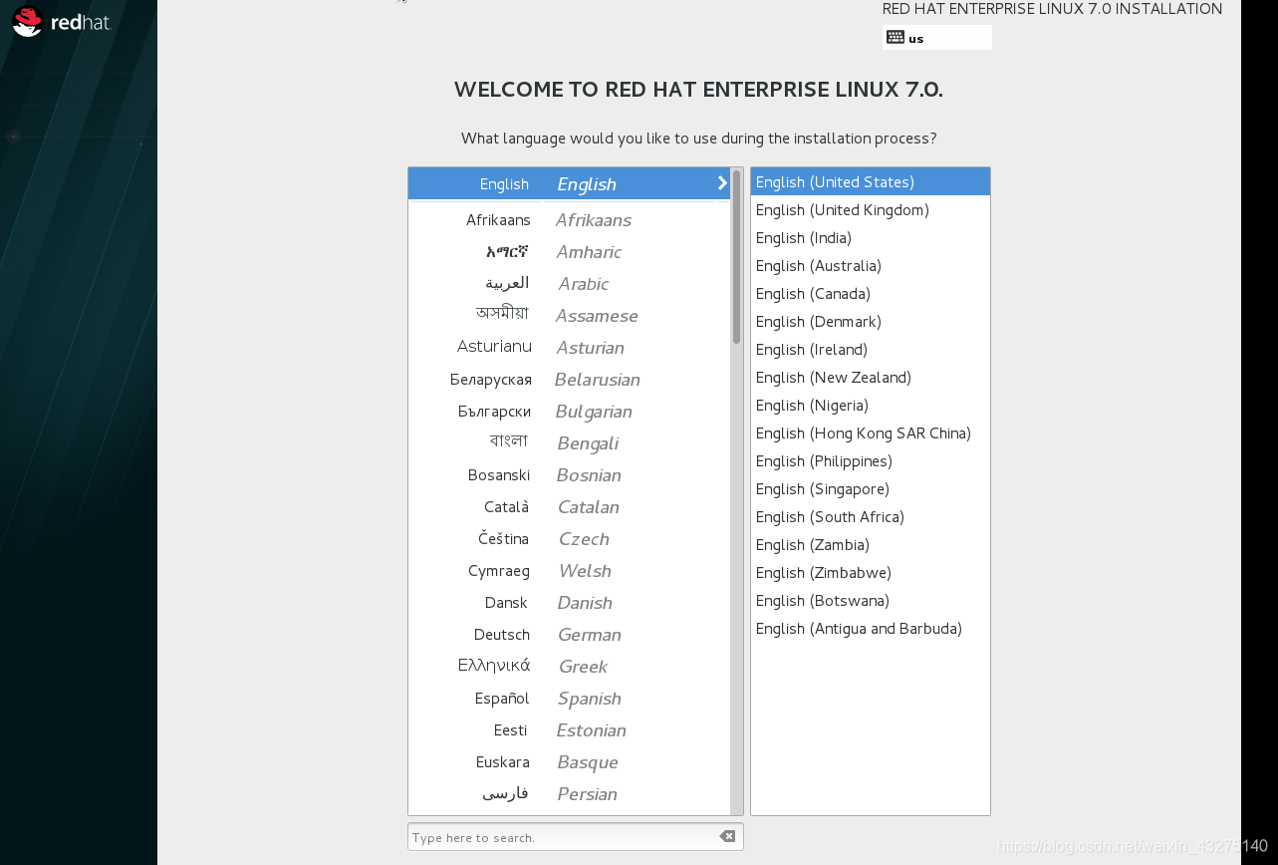Pick Persian language row

[569, 794]
